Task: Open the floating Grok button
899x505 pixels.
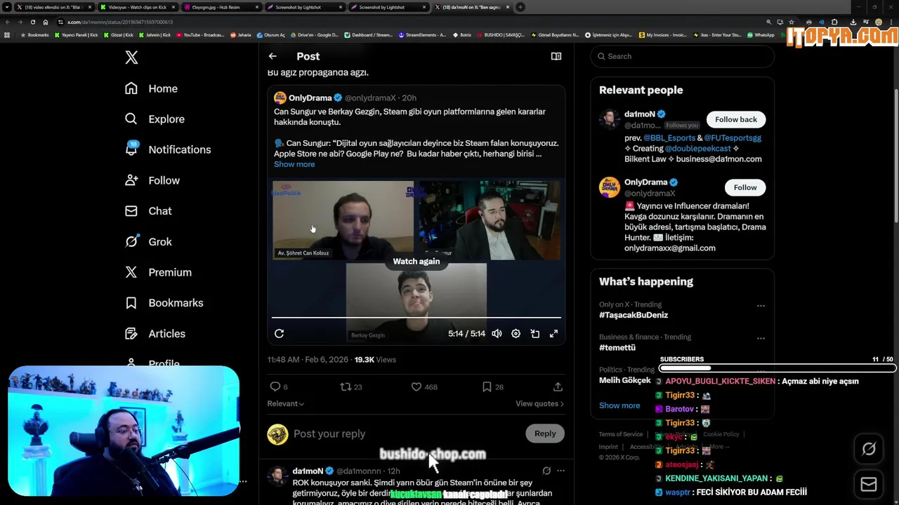Action: (869, 449)
